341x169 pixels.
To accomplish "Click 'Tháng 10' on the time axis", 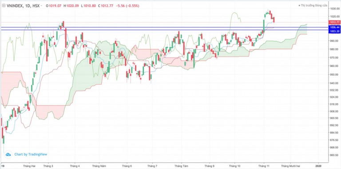I will 234,166.
